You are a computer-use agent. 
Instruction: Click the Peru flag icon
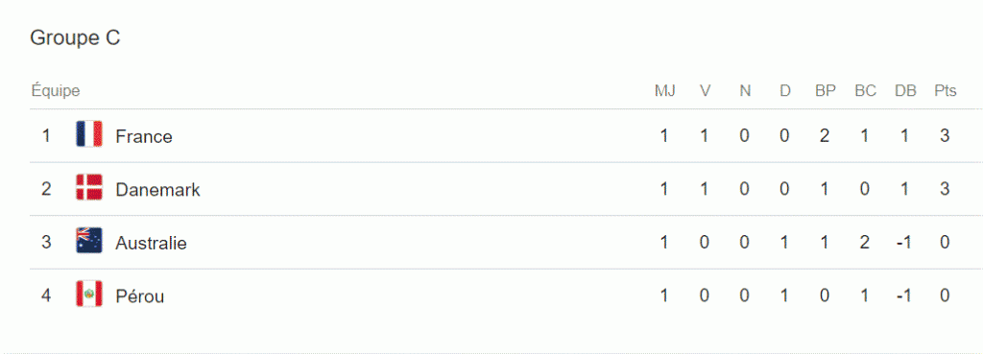coord(89,295)
